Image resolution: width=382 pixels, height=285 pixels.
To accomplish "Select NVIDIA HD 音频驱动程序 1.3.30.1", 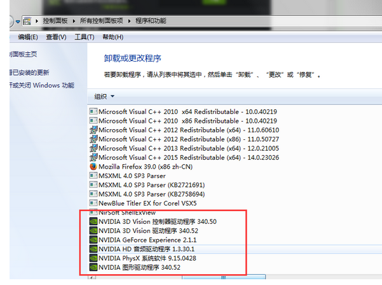I will [146, 249].
